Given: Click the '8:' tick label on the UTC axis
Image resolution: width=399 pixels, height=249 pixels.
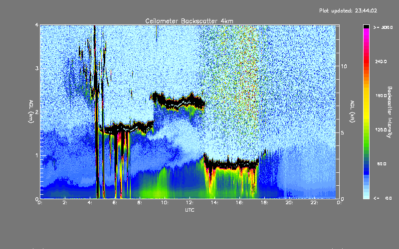Looking at the screenshot, I should click(x=140, y=203).
